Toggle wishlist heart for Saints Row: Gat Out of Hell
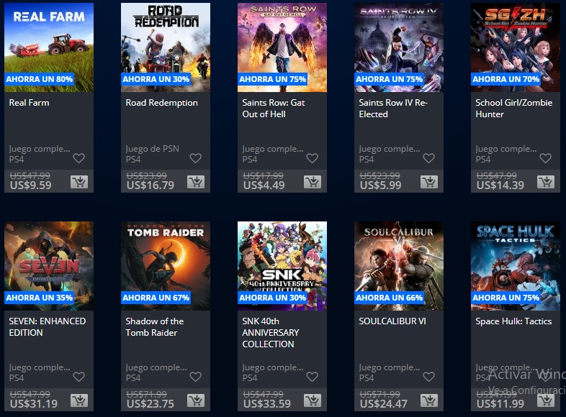Image resolution: width=566 pixels, height=417 pixels. coord(312,158)
